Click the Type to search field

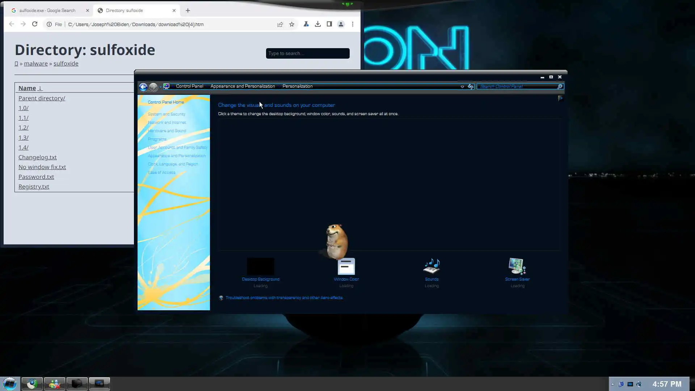307,53
